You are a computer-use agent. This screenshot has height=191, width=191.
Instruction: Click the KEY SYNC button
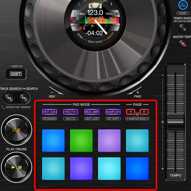pos(183,5)
